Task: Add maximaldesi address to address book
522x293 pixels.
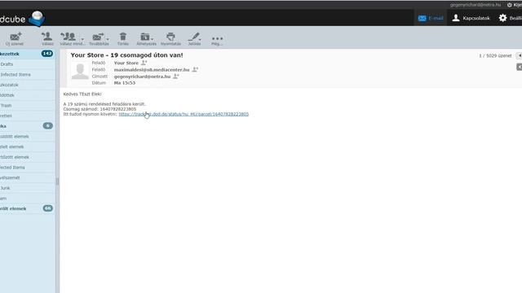Action: pyautogui.click(x=195, y=69)
